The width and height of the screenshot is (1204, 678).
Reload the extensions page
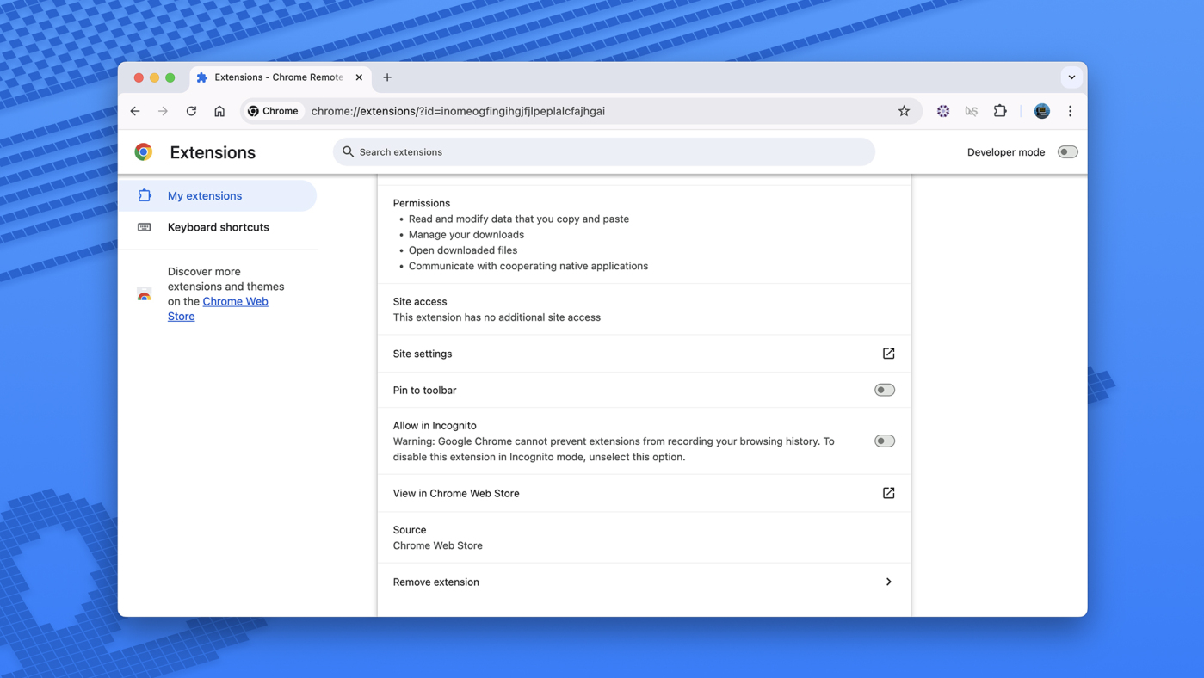click(x=191, y=111)
